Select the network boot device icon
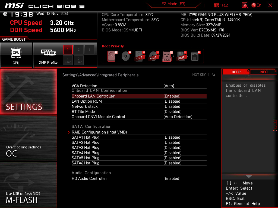 pyautogui.click(x=195, y=56)
